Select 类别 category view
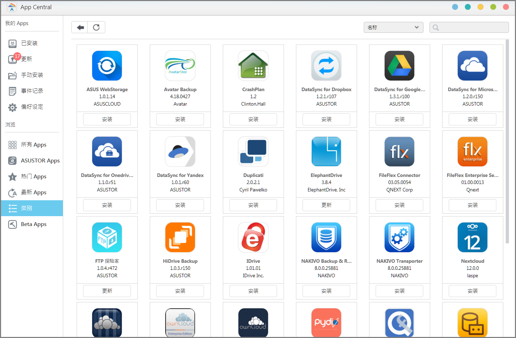 (x=32, y=208)
